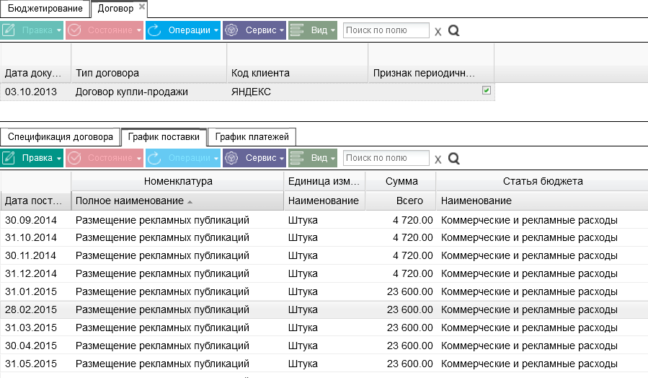This screenshot has height=378, width=648.
Task: Switch to the Бюджетирование tab
Action: [x=45, y=9]
